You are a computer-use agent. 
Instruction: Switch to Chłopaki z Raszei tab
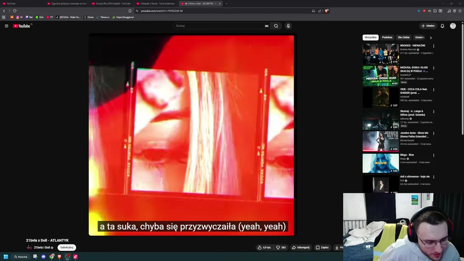[x=156, y=4]
